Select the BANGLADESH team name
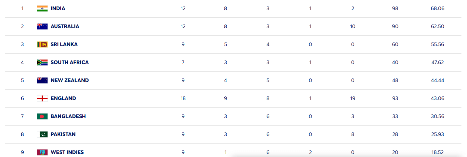 (x=68, y=116)
